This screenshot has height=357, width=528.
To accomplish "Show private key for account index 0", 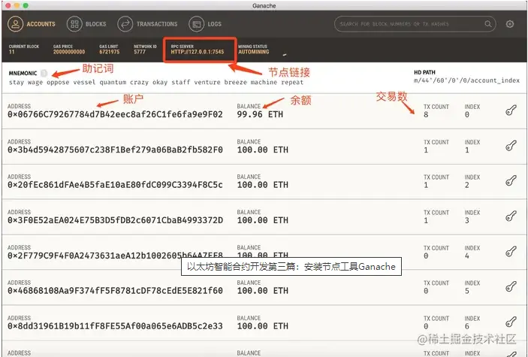I will [x=511, y=110].
